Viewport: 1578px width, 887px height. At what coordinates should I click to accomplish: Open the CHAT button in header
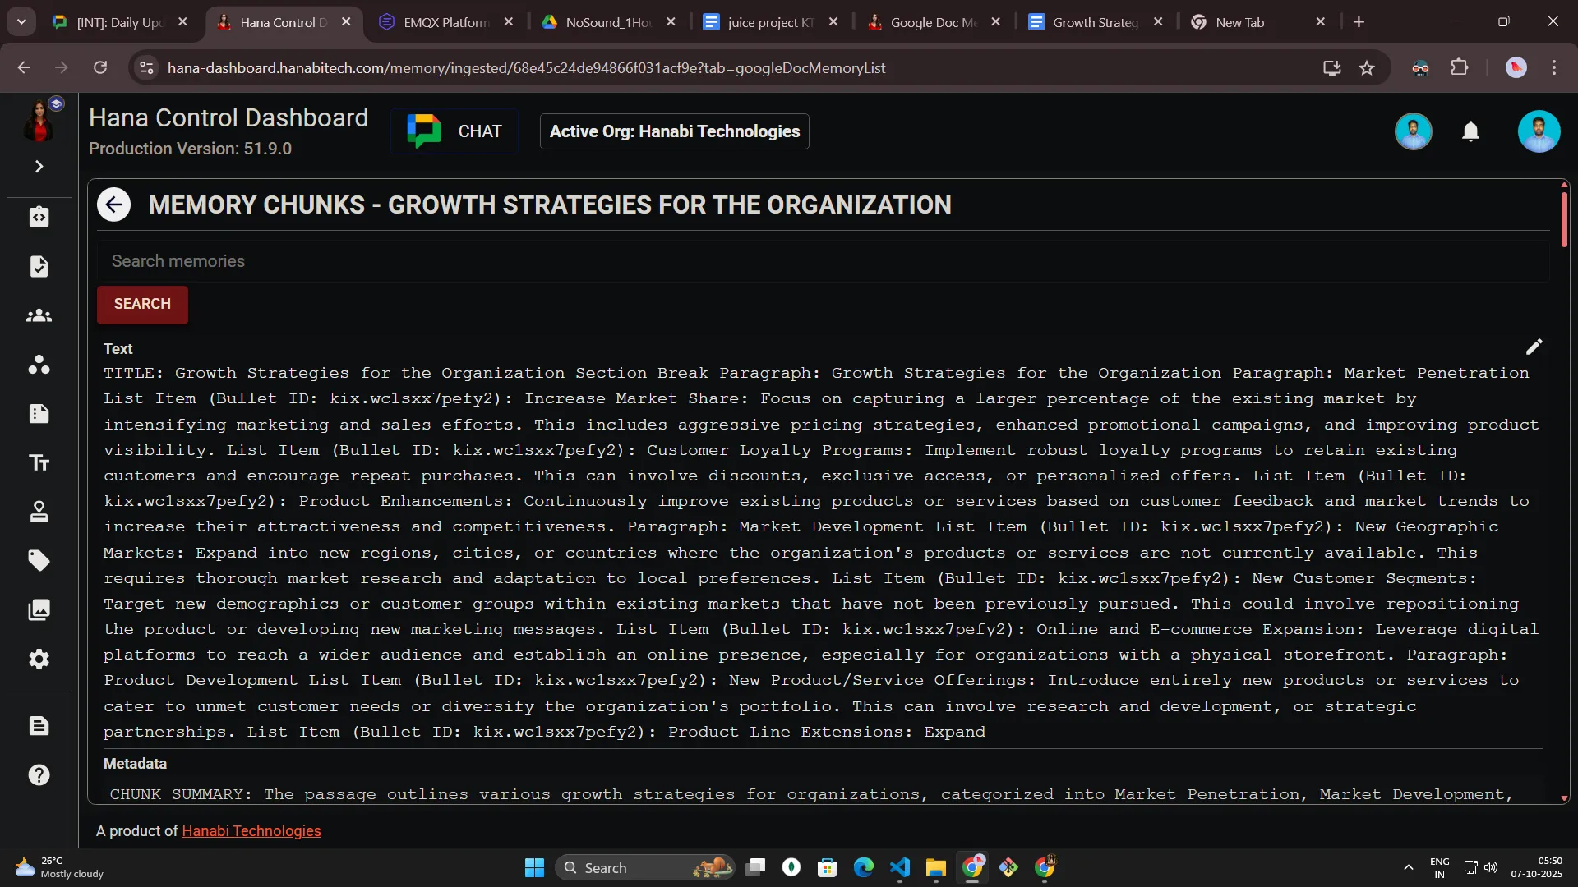[455, 131]
